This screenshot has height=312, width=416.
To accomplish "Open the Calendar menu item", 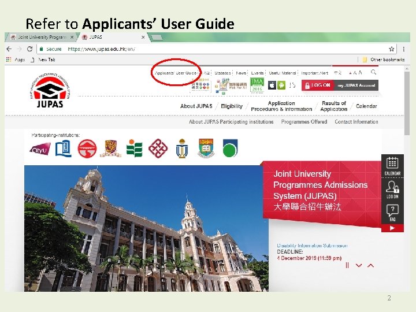I will pyautogui.click(x=366, y=106).
